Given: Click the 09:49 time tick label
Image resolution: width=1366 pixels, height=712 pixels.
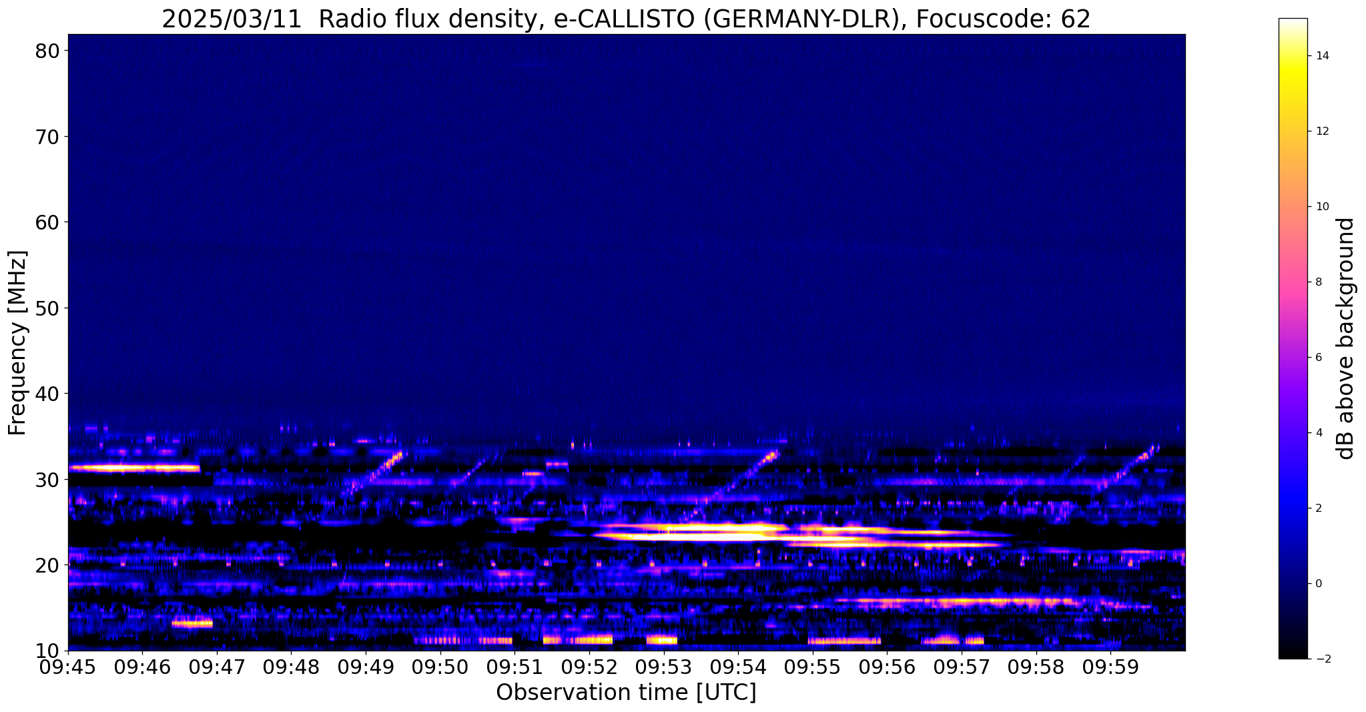Looking at the screenshot, I should [x=366, y=667].
